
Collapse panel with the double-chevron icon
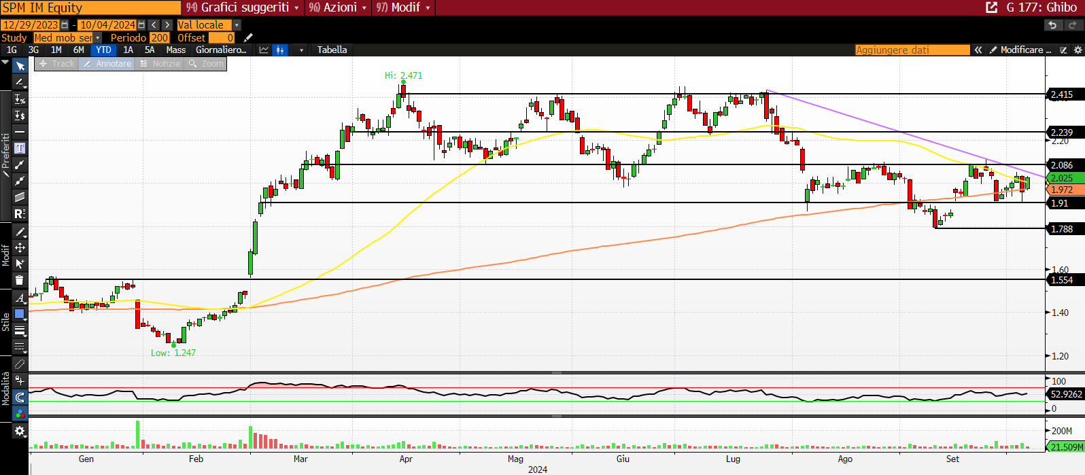click(x=978, y=50)
